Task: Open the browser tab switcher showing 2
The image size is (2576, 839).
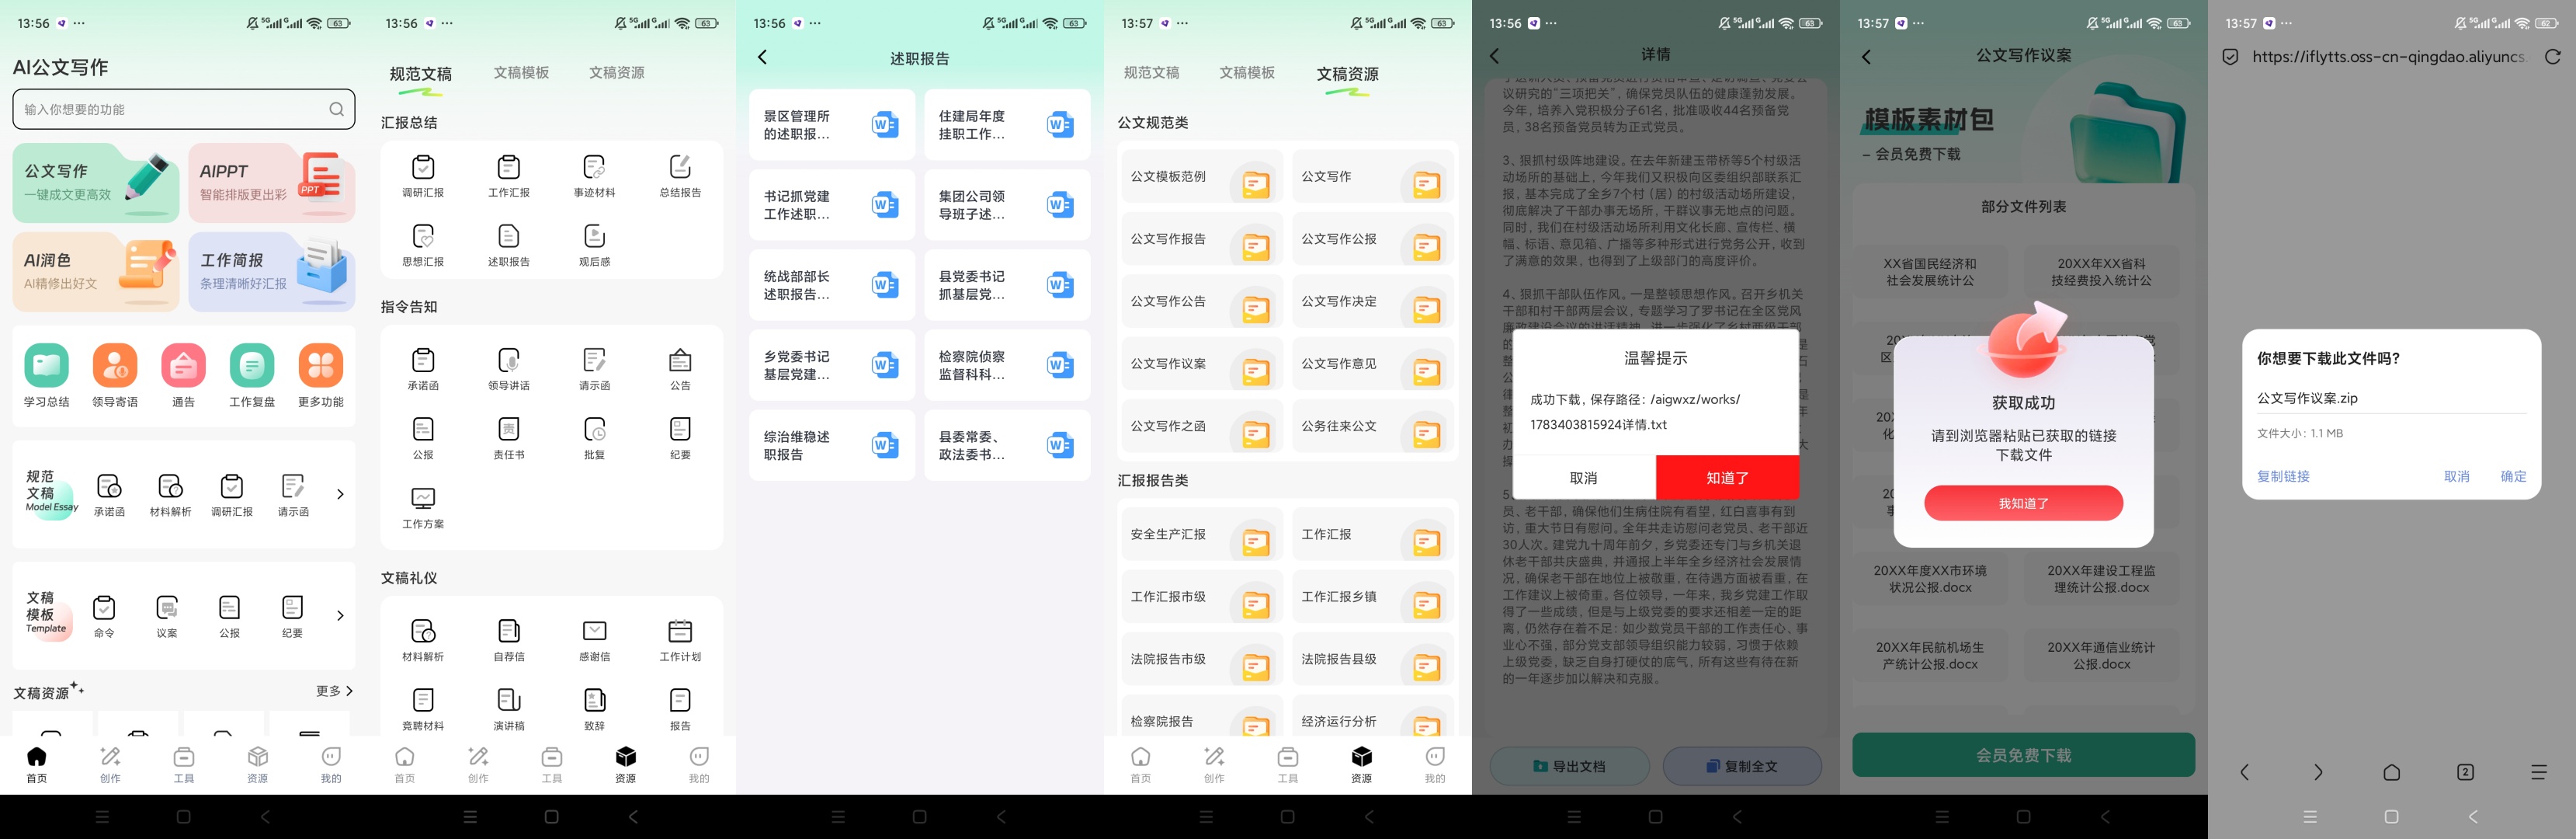Action: [x=2465, y=772]
